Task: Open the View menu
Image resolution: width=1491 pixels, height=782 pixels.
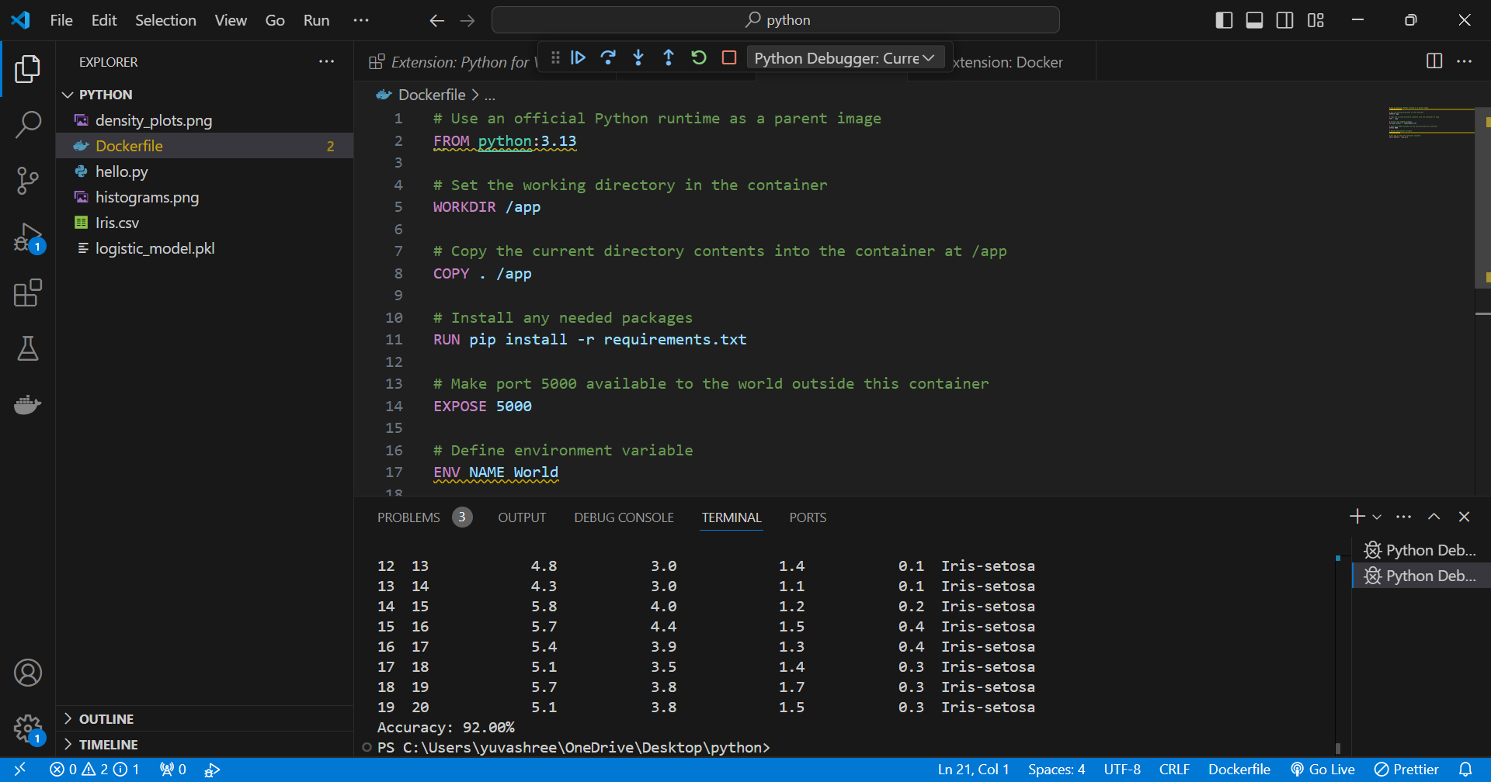Action: tap(231, 20)
